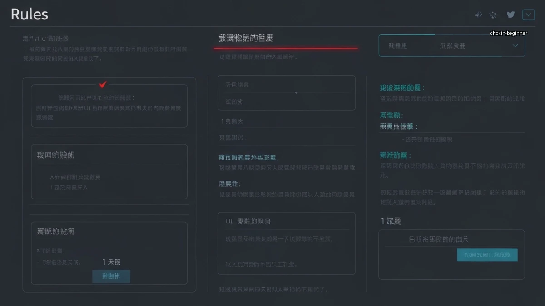
Task: Click the teal button in the bottom-left card
Action: pos(111,277)
